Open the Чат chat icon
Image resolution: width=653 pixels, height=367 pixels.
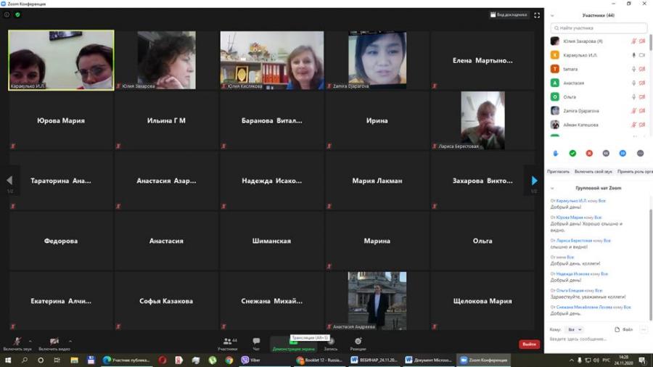tap(256, 343)
